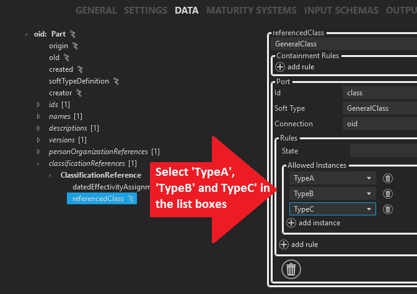Select the ClassificationReference tree item
Viewport: 417px width, 294px height.
pos(101,175)
